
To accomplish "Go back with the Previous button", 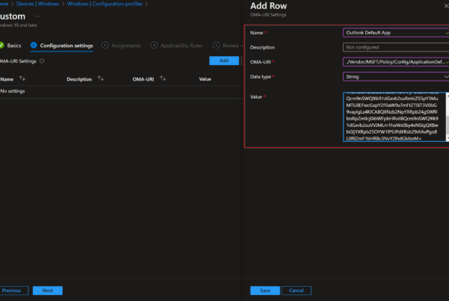I will coord(13,291).
